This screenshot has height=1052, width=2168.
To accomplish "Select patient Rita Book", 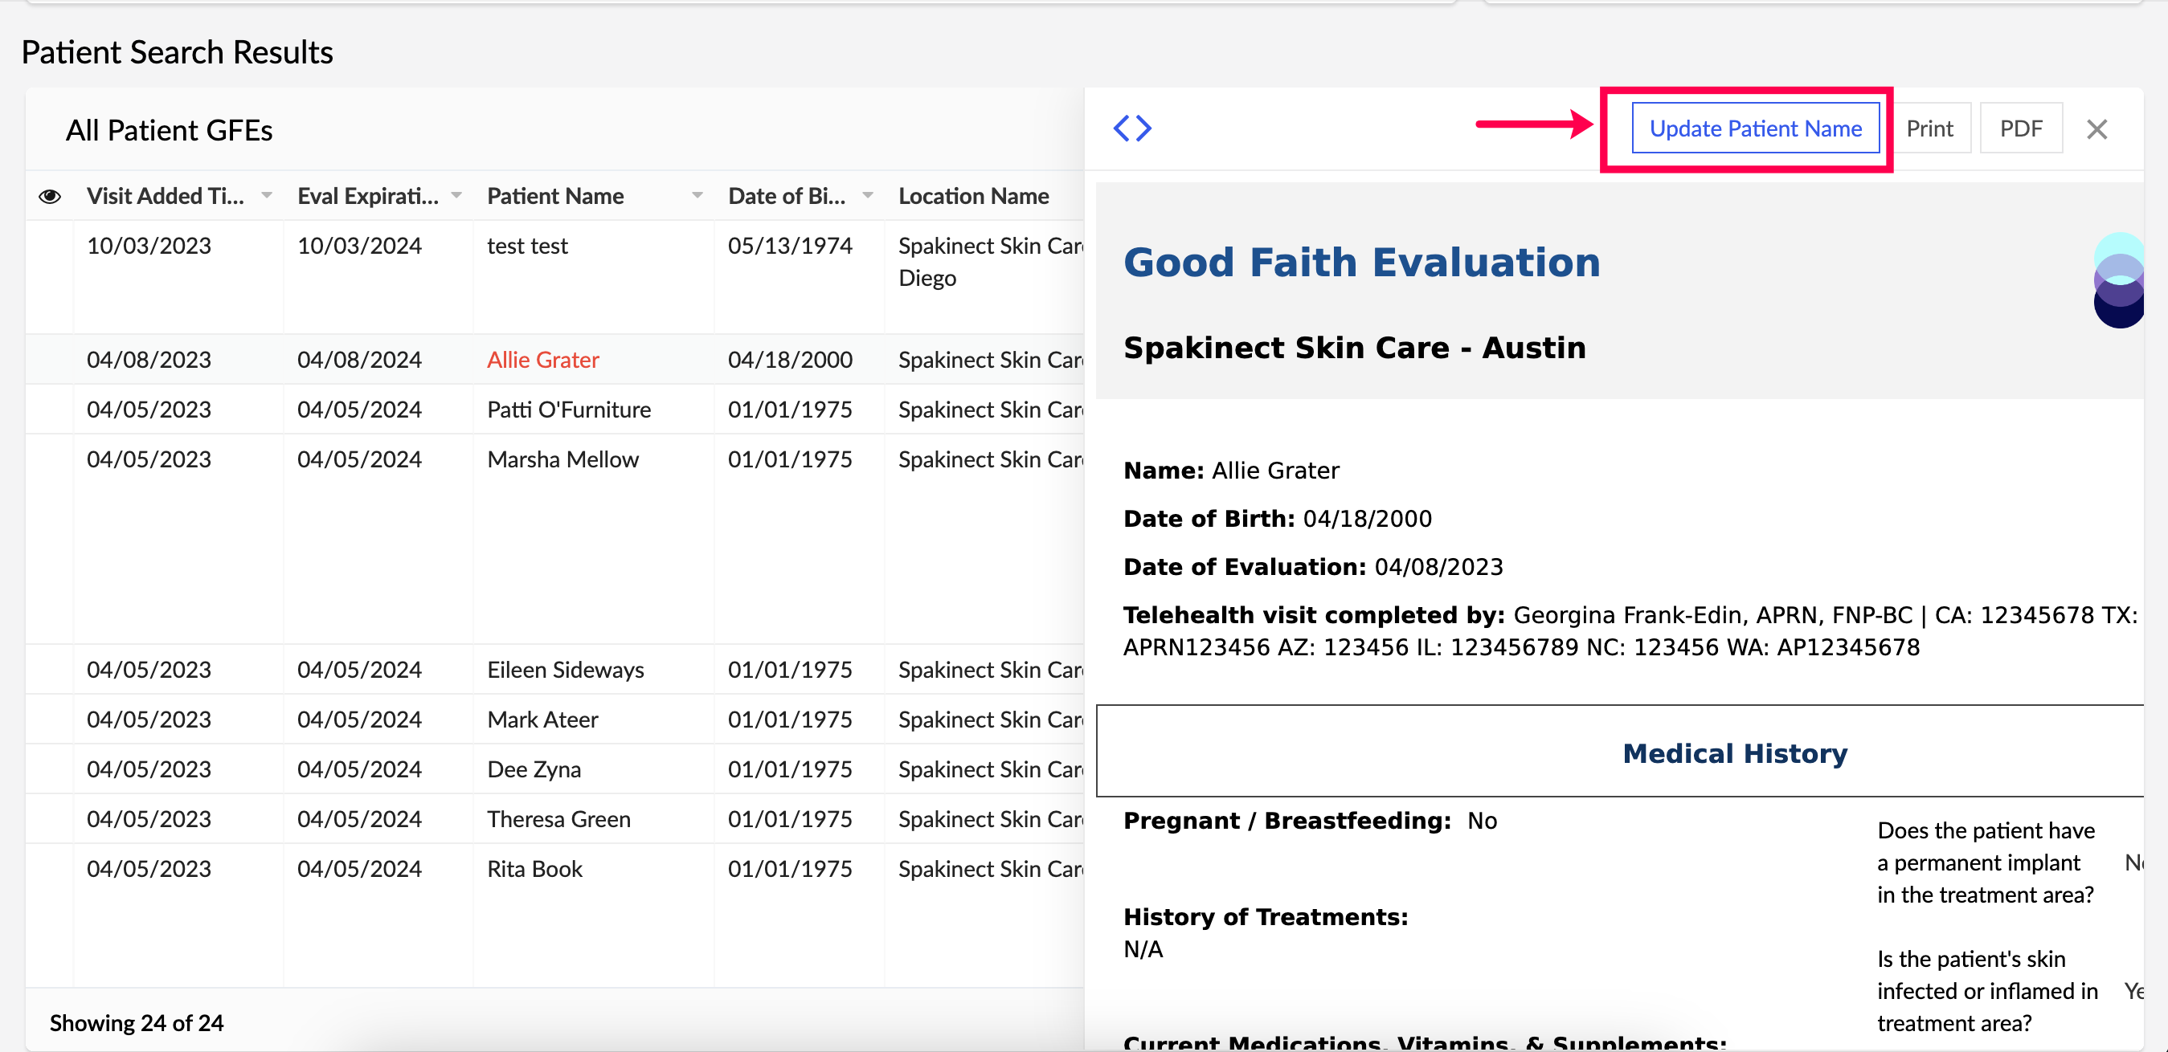I will [x=534, y=869].
